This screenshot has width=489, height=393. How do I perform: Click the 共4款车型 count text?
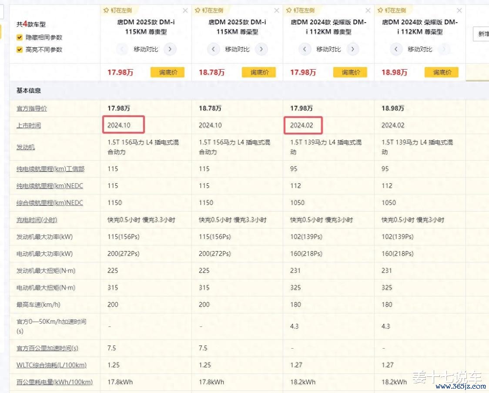(x=31, y=24)
